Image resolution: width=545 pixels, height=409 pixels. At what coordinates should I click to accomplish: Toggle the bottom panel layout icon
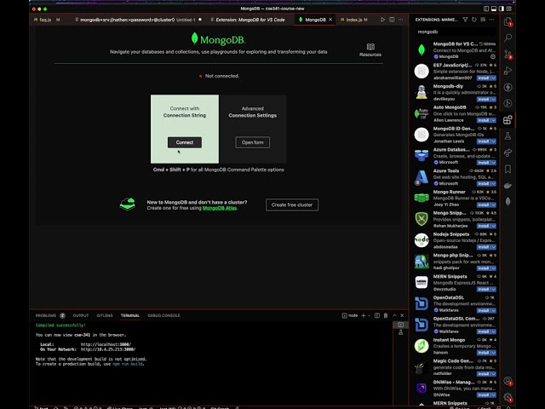(494, 9)
